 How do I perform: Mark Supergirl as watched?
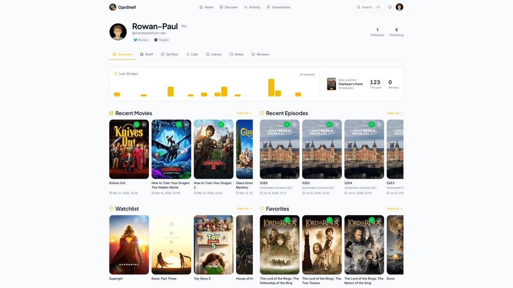coord(136,220)
